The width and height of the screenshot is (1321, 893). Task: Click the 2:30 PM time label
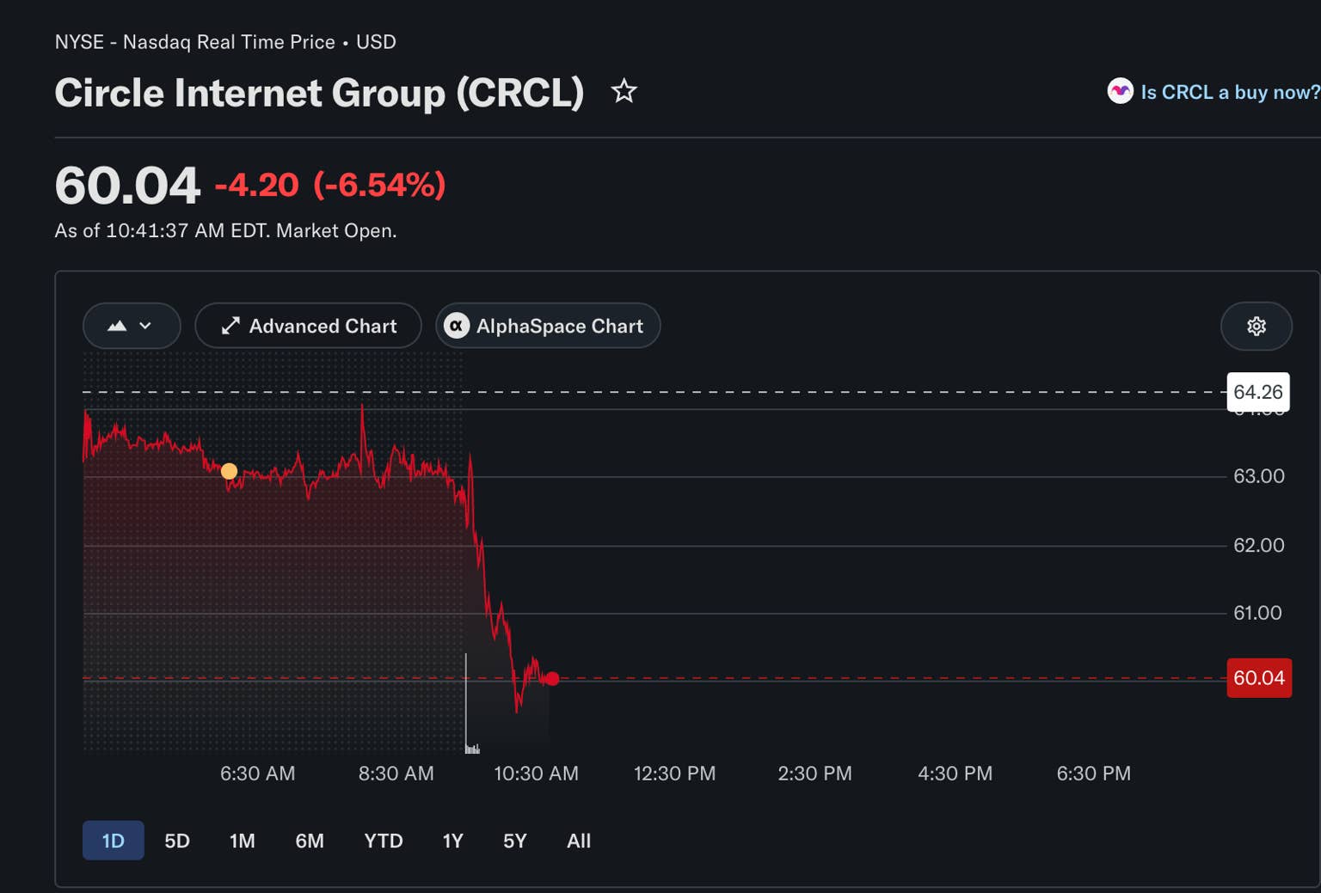click(814, 774)
